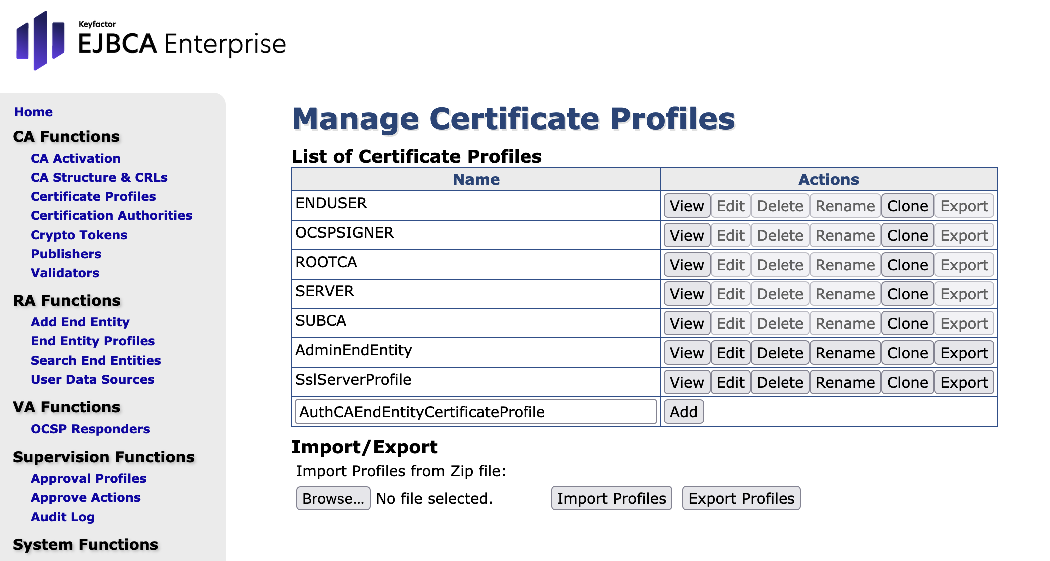Click Browse to choose a zip file
The width and height of the screenshot is (1050, 561).
[x=333, y=498]
